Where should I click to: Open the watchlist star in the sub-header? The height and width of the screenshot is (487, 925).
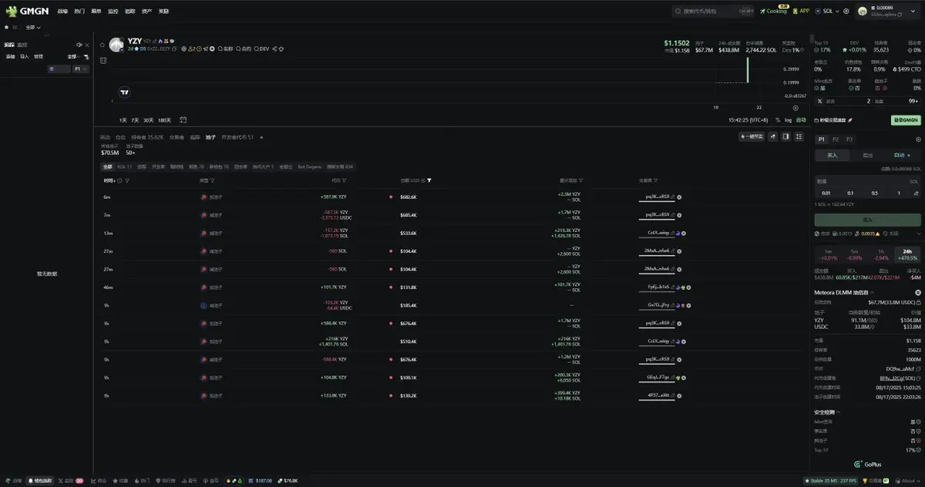point(7,27)
